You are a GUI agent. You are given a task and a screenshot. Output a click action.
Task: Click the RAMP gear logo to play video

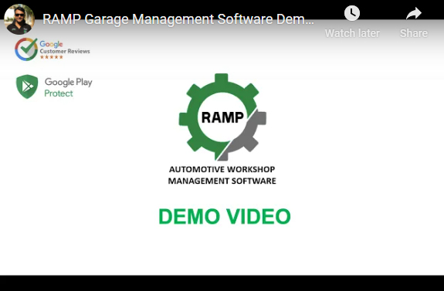pyautogui.click(x=222, y=117)
